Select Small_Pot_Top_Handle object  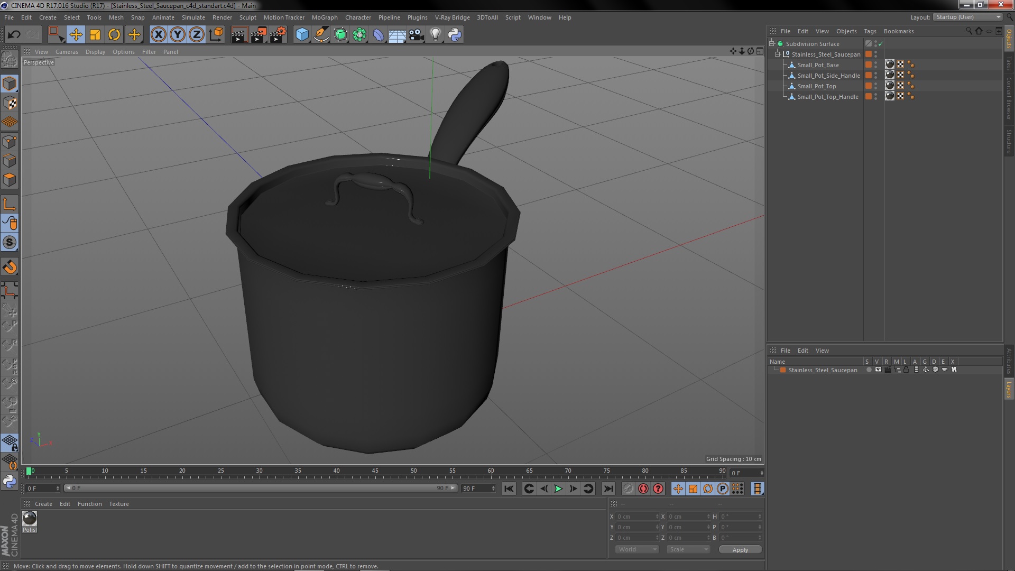827,97
